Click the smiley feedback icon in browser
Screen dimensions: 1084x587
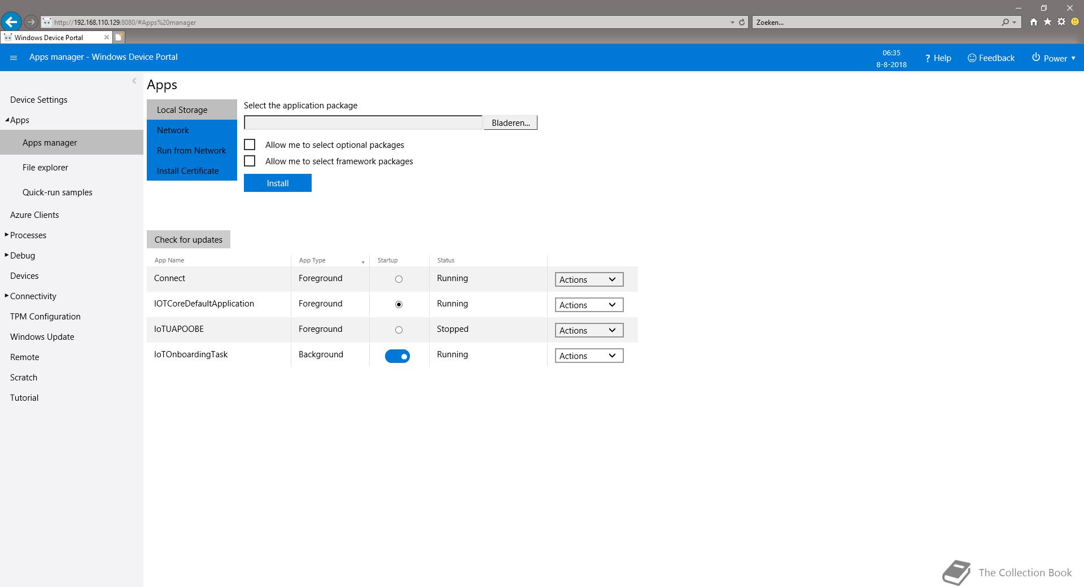1075,22
